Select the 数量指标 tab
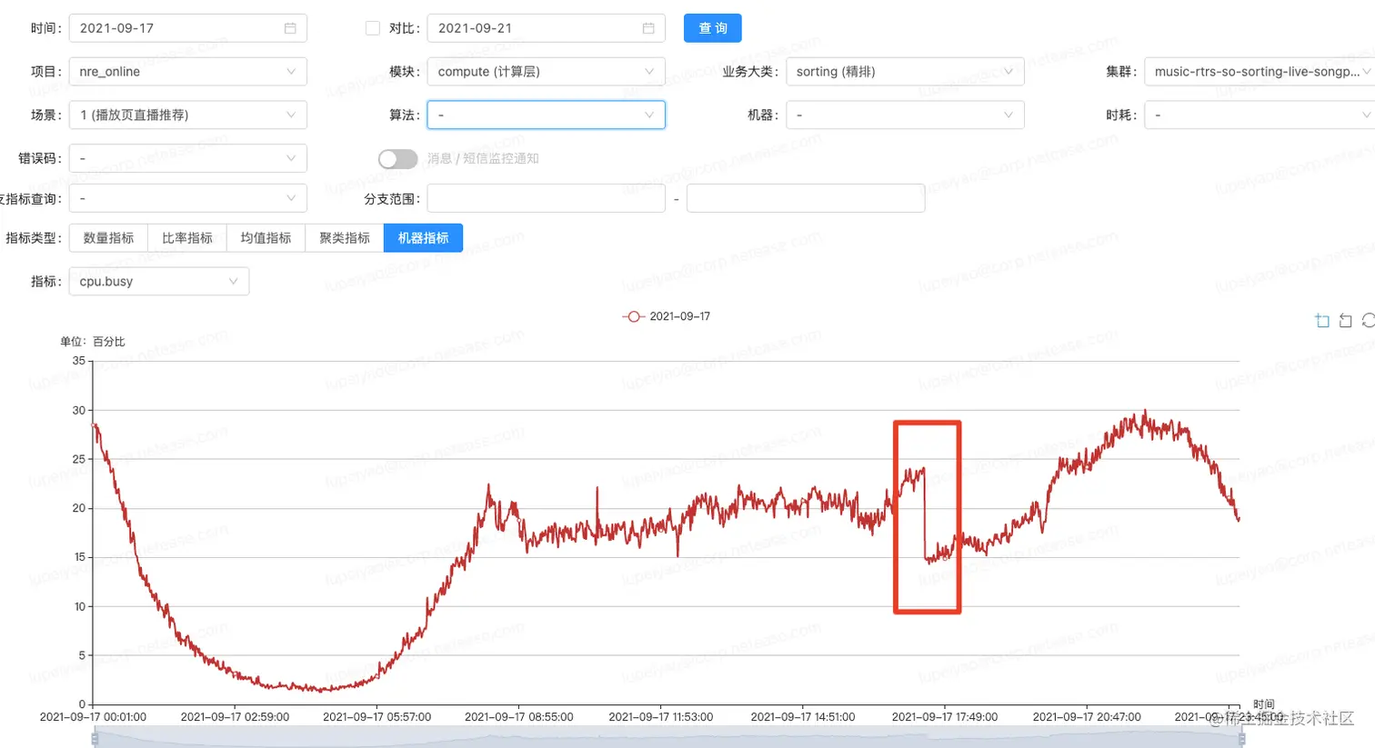This screenshot has width=1375, height=748. (x=109, y=238)
